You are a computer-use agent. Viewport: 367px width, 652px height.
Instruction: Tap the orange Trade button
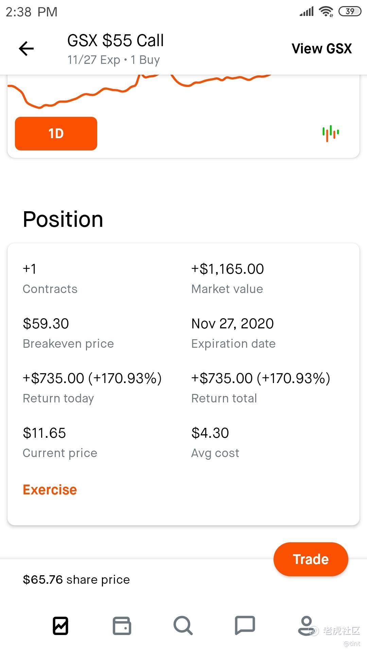(311, 559)
